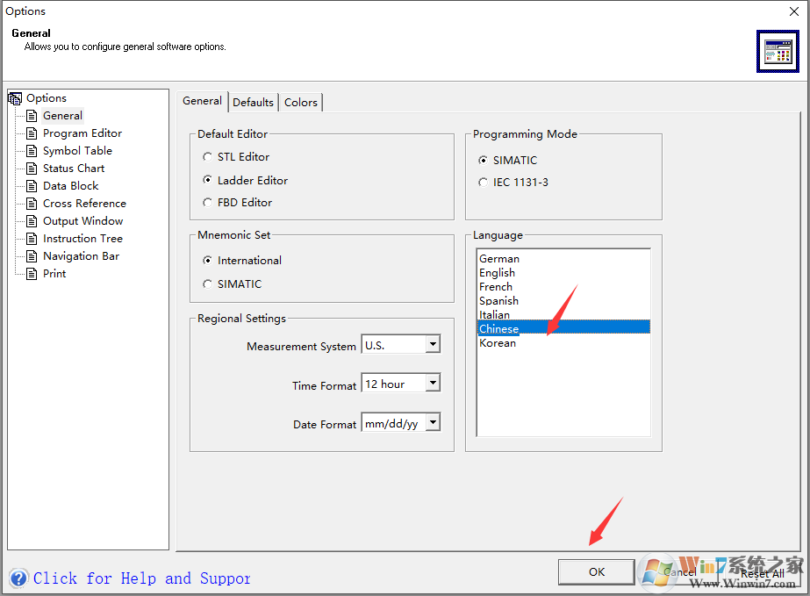Click the General page document icon
This screenshot has width=810, height=596.
[32, 116]
